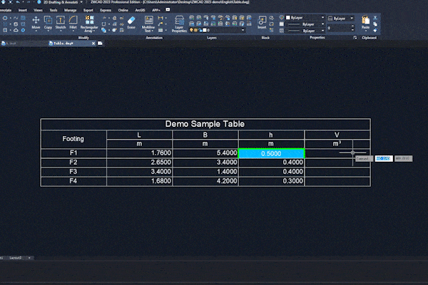Open the linetype ByLayer dropdown

coord(322,24)
